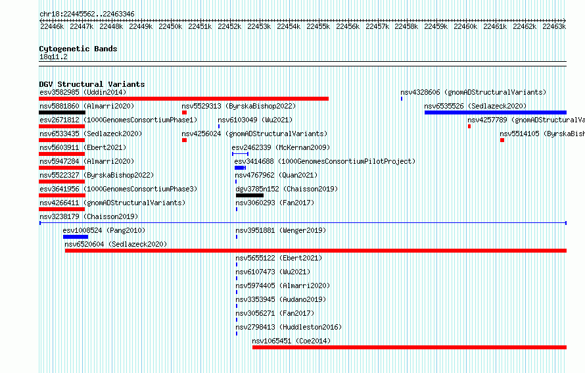
Task: Open esv1008524 (Pang2010) variant
Action: point(104,230)
